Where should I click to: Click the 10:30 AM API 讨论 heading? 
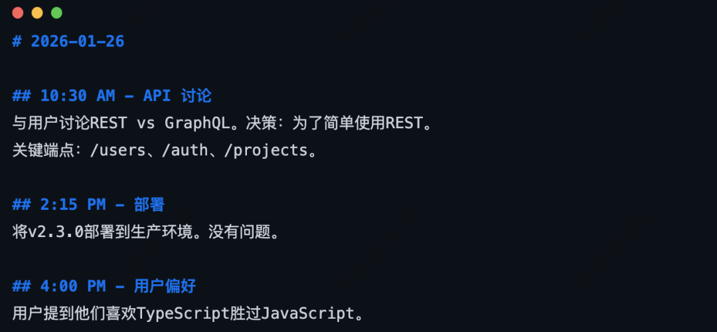tap(112, 96)
